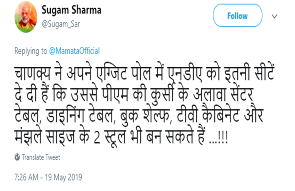Image resolution: width=295 pixels, height=191 pixels.
Task: Expand the tweet options chevron
Action: tap(275, 16)
